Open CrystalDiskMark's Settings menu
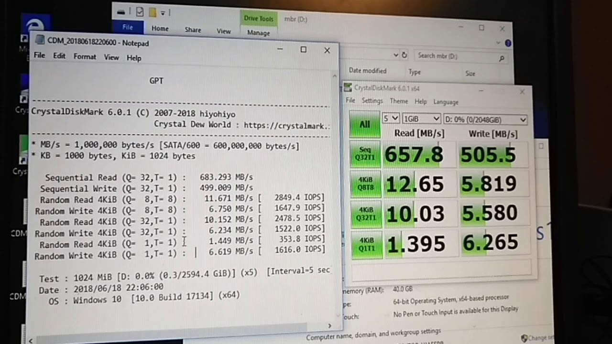 coord(372,101)
